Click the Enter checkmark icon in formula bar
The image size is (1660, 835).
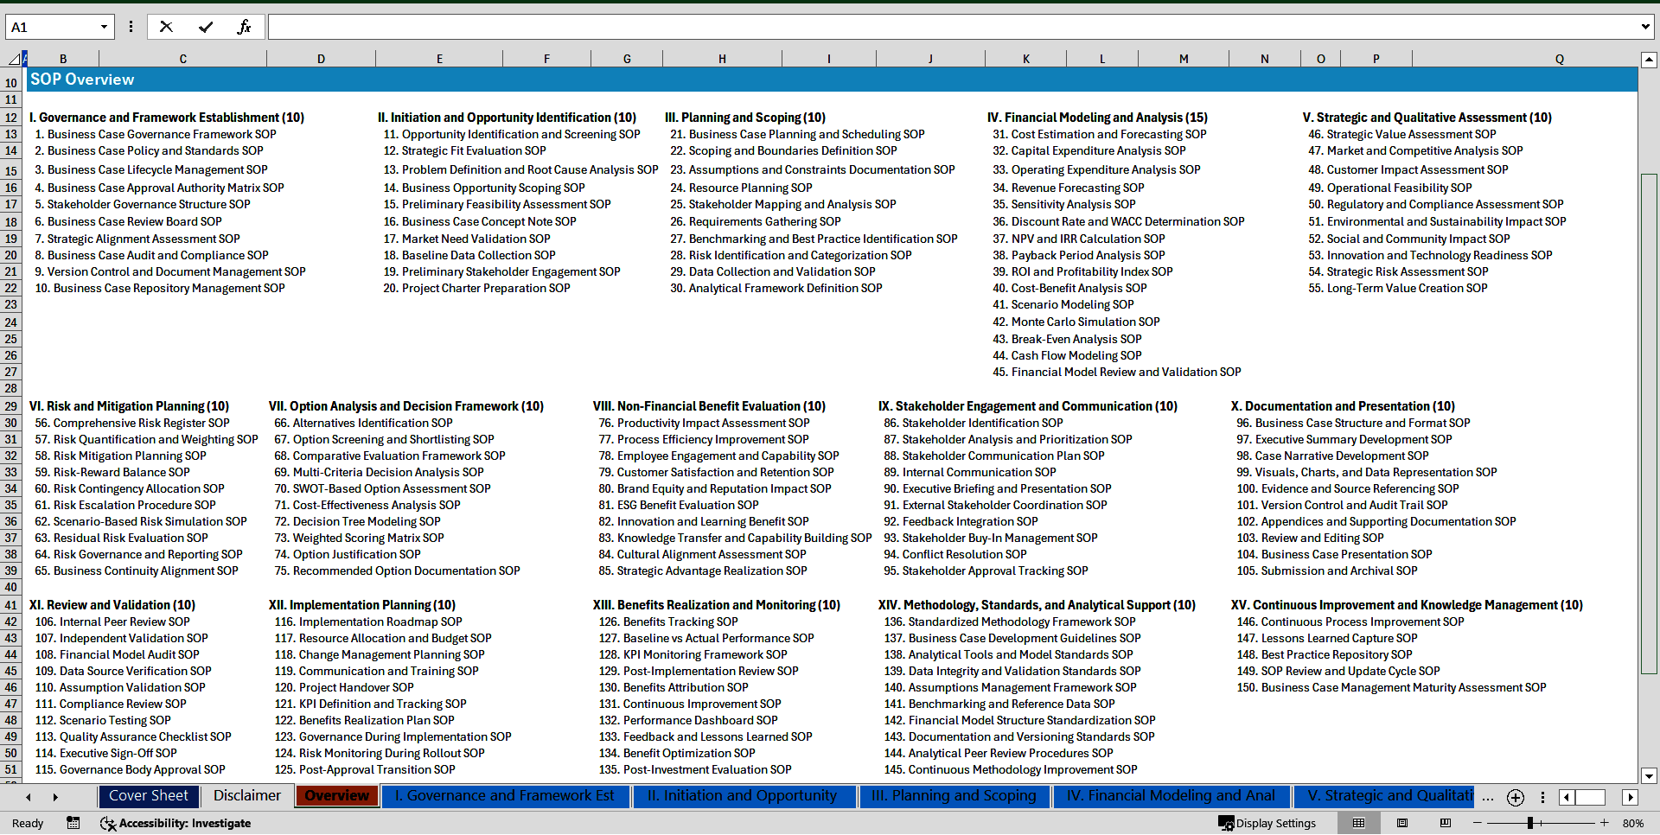tap(206, 27)
